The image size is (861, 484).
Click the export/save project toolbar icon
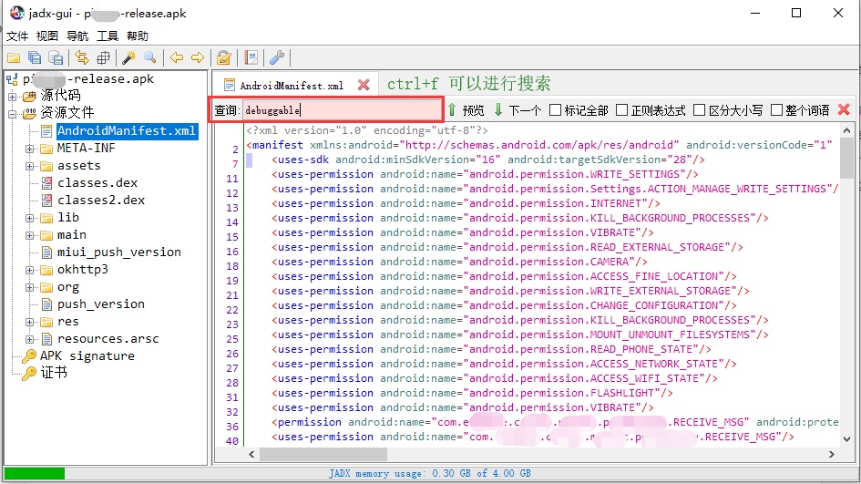coord(56,57)
